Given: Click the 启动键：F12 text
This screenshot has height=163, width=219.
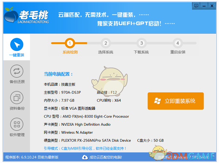Looking at the screenshot, I should coord(107,92).
